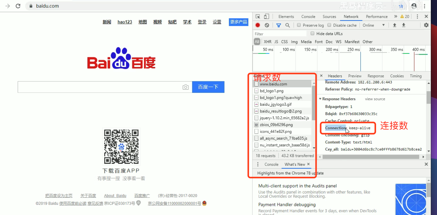Switch to the Console tab in DevTools

pyautogui.click(x=308, y=16)
